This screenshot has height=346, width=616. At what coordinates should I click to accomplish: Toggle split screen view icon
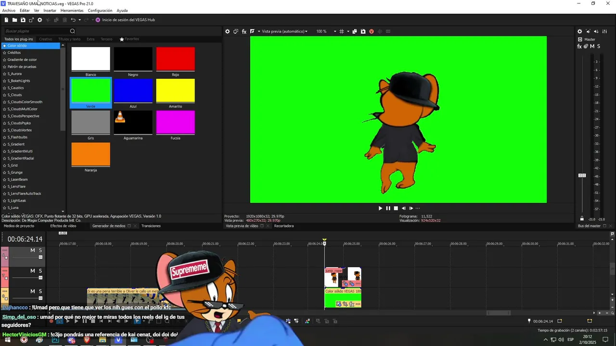252,31
